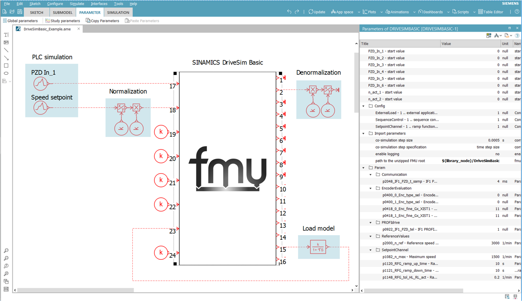Open the Configure menu
Screen dimensions: 522x301
click(55, 4)
